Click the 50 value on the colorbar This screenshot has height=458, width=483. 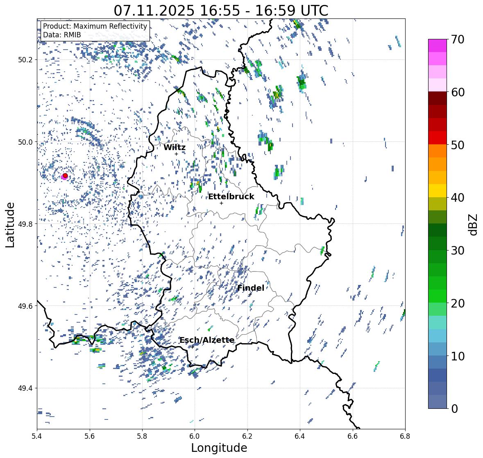coord(457,145)
